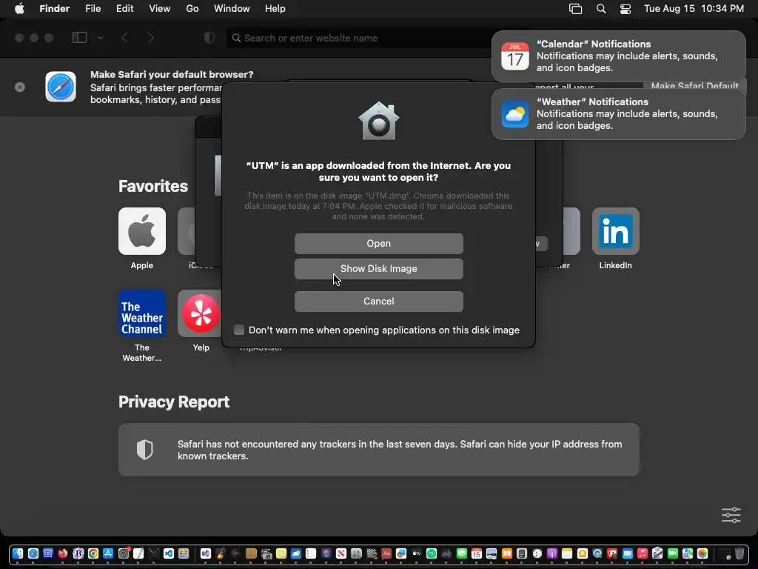Click the Stage Manager icon in menu bar
This screenshot has height=569, width=758.
click(575, 9)
